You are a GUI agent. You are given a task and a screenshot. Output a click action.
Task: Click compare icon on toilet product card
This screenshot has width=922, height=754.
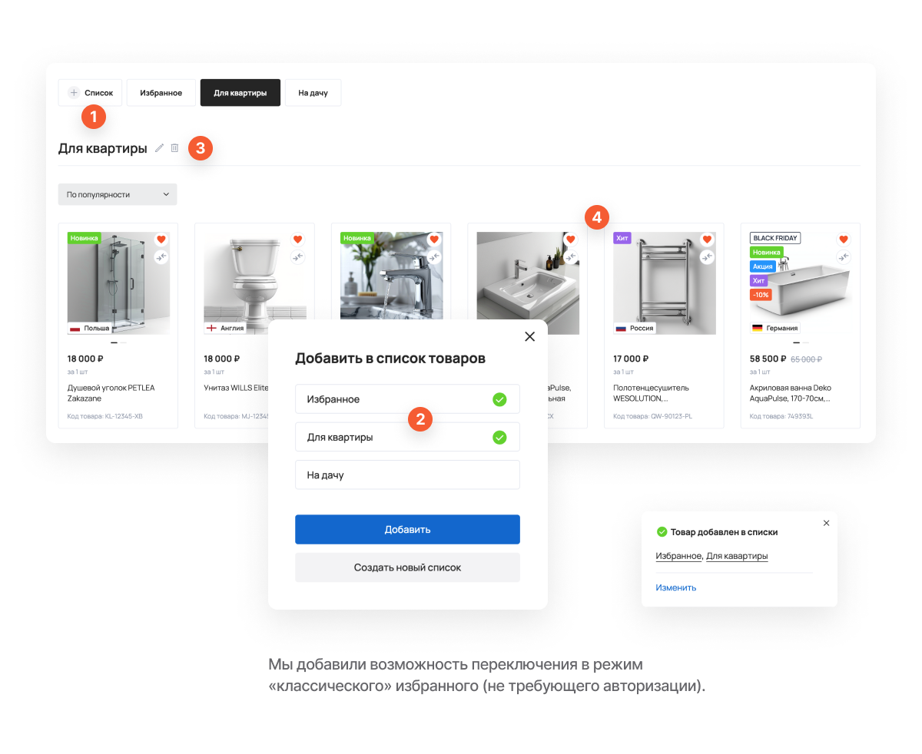tap(297, 257)
